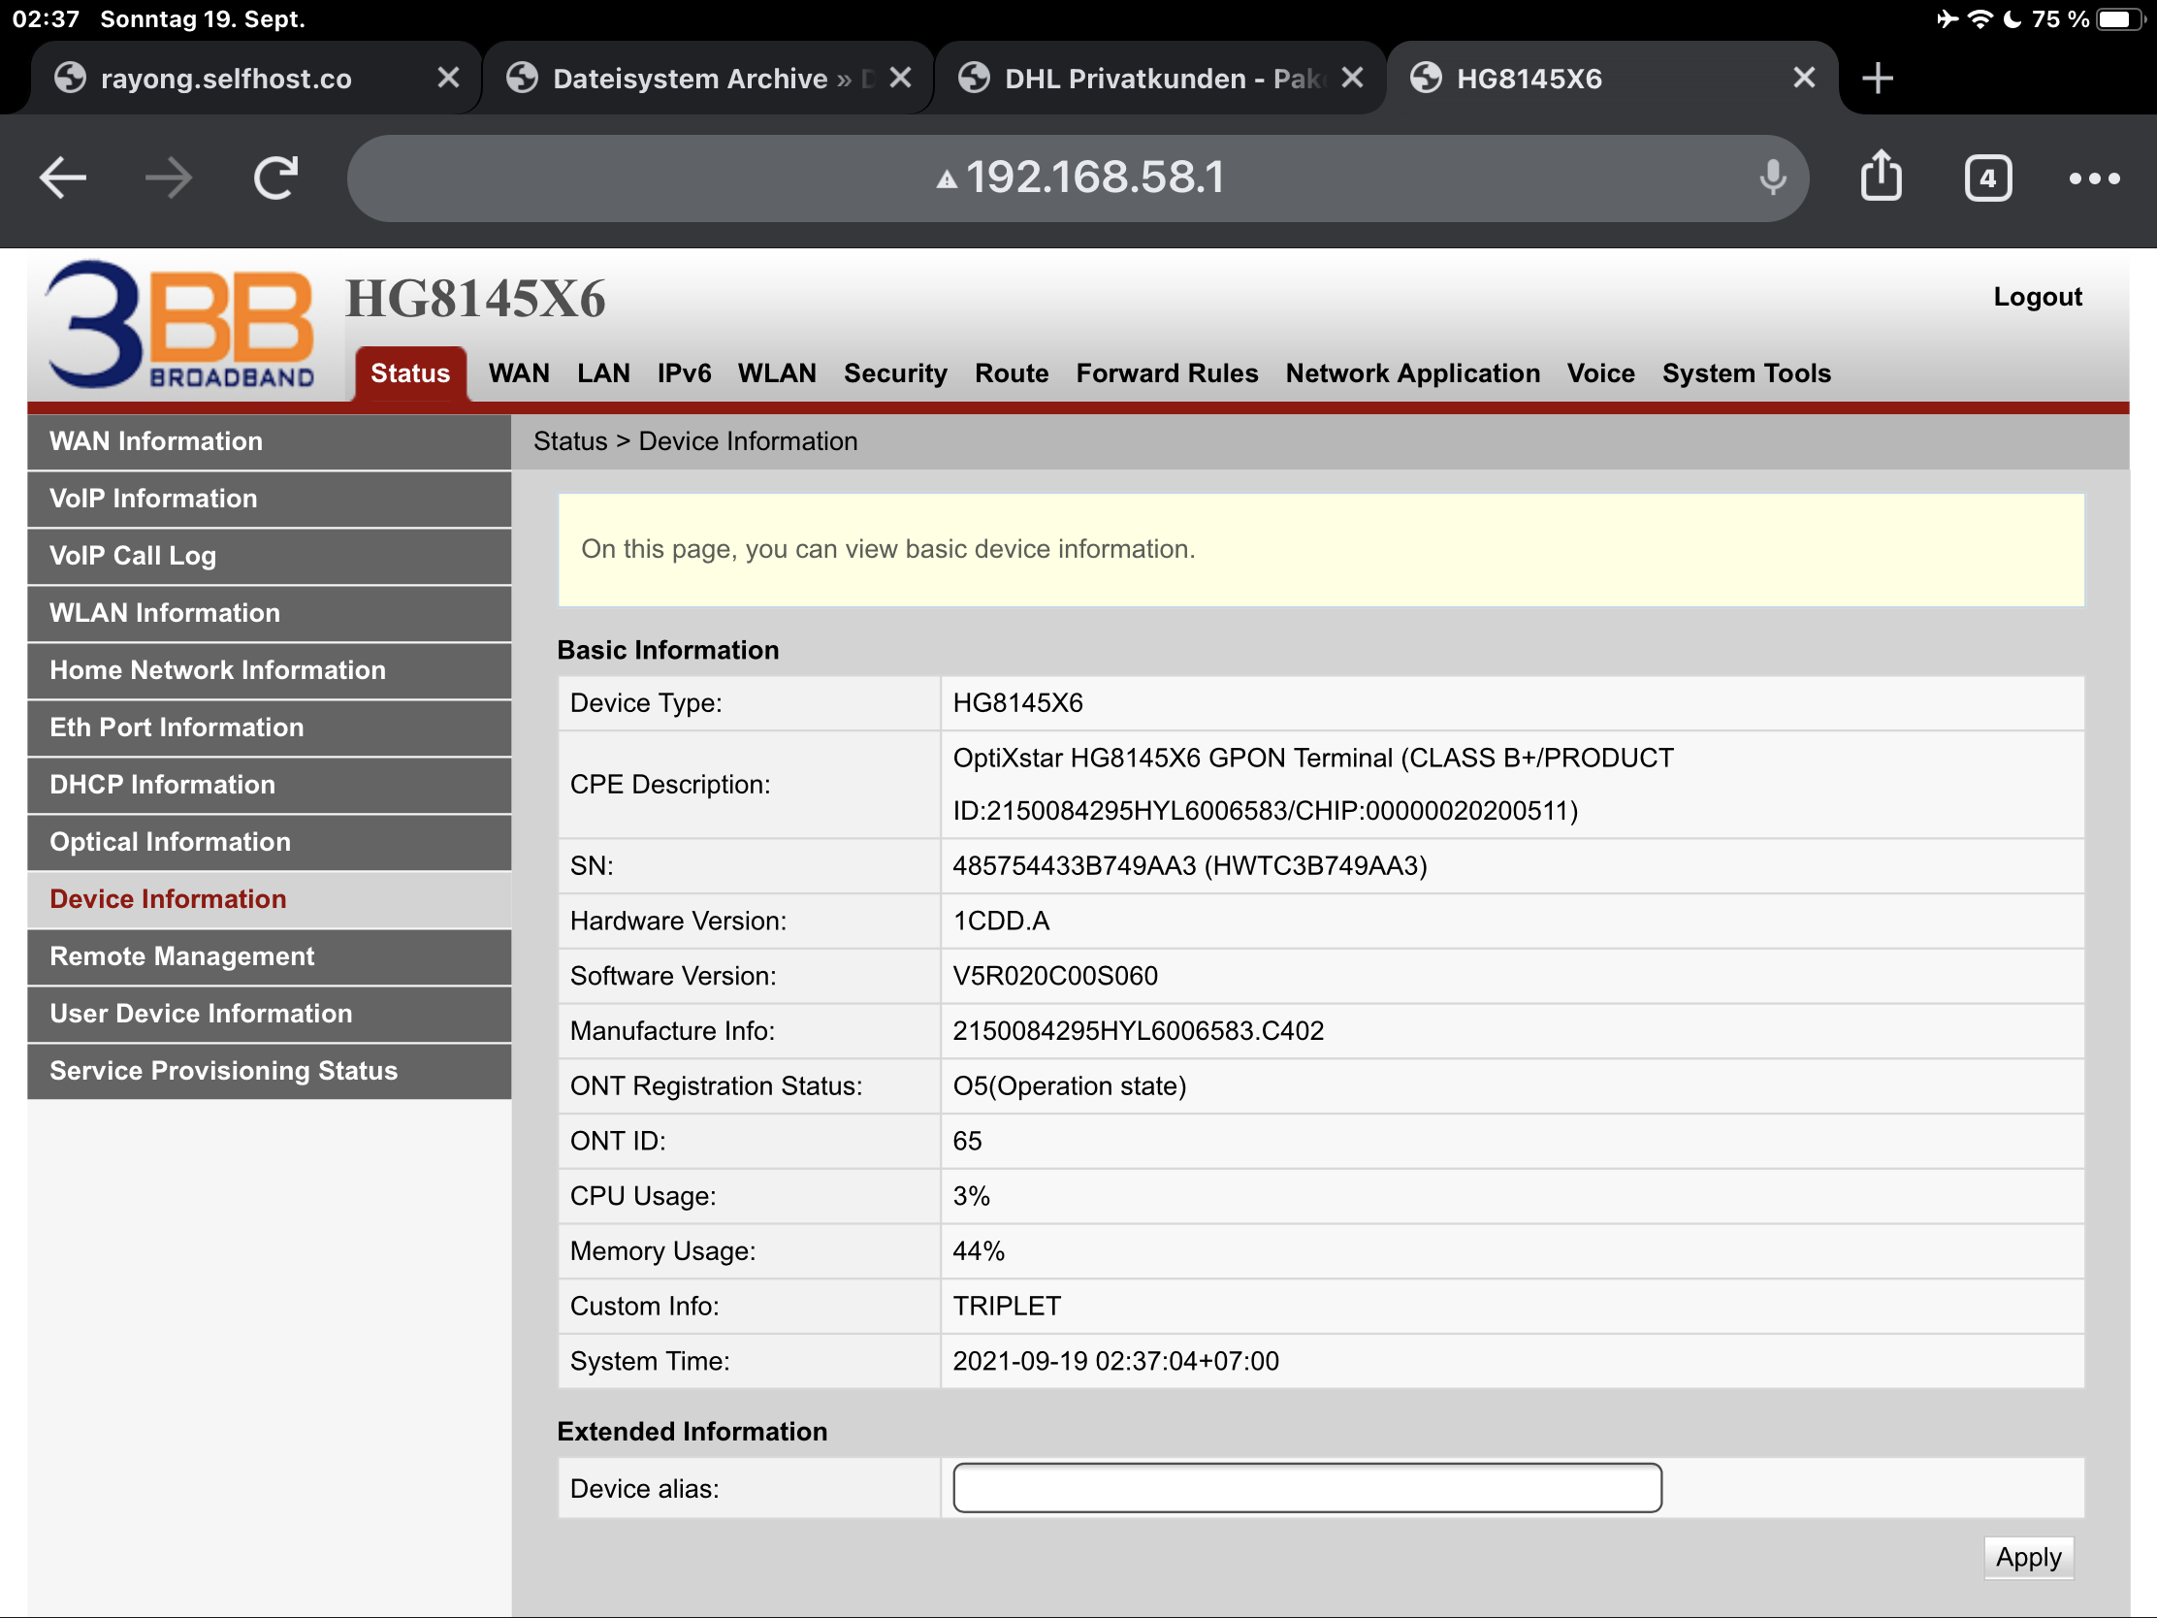Open the Forward Rules menu
Screen dimensions: 2157x1618
(x=1166, y=373)
